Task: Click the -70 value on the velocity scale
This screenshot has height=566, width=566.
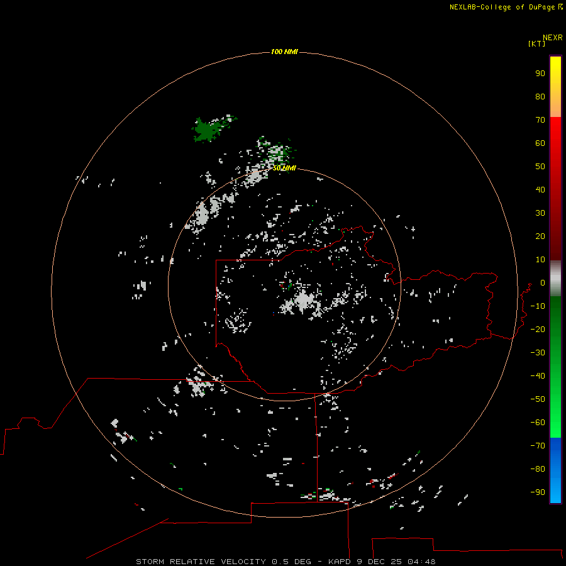Action: click(538, 445)
